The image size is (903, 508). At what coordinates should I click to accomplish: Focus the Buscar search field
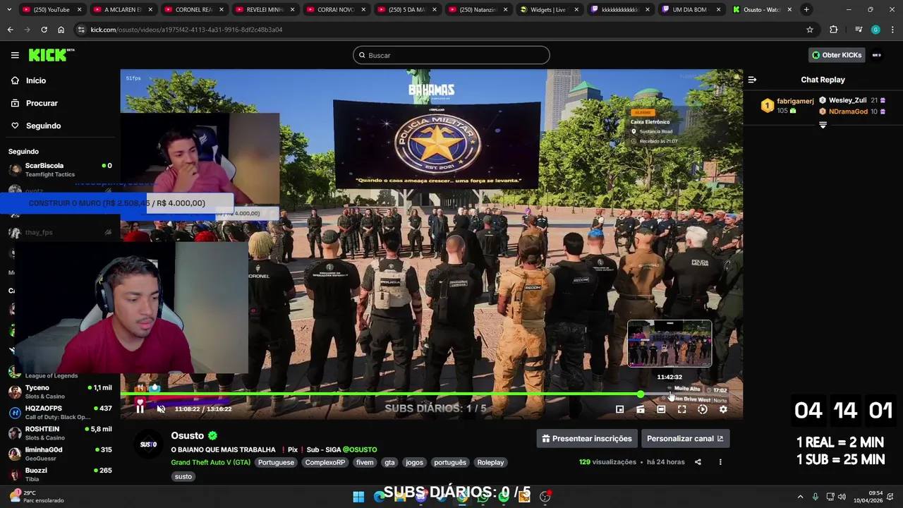click(x=451, y=55)
